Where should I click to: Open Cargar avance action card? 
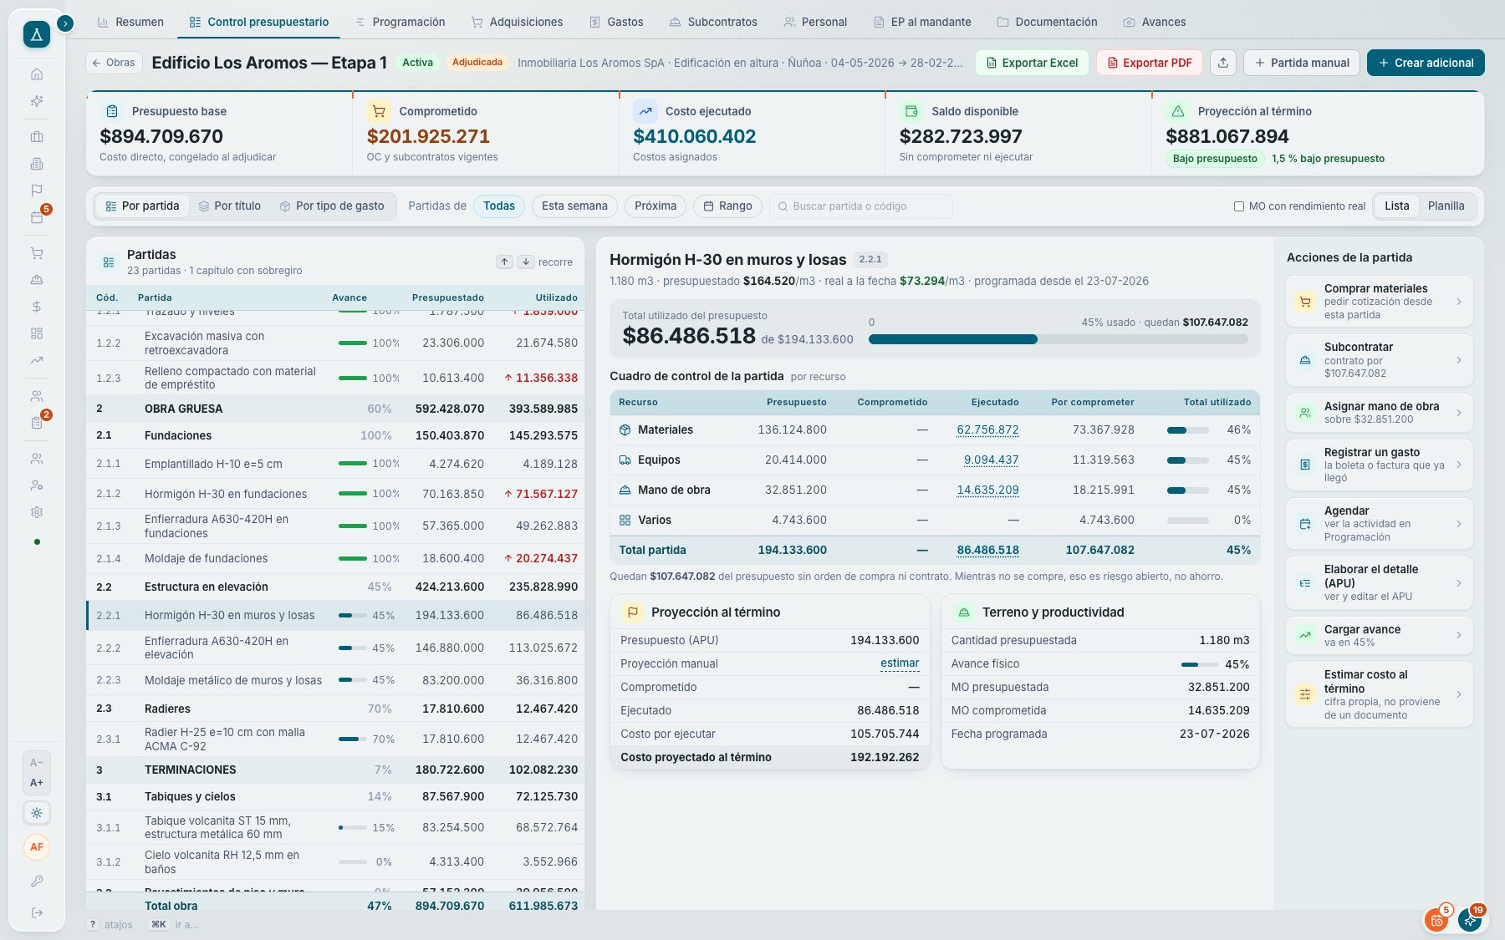tap(1379, 636)
